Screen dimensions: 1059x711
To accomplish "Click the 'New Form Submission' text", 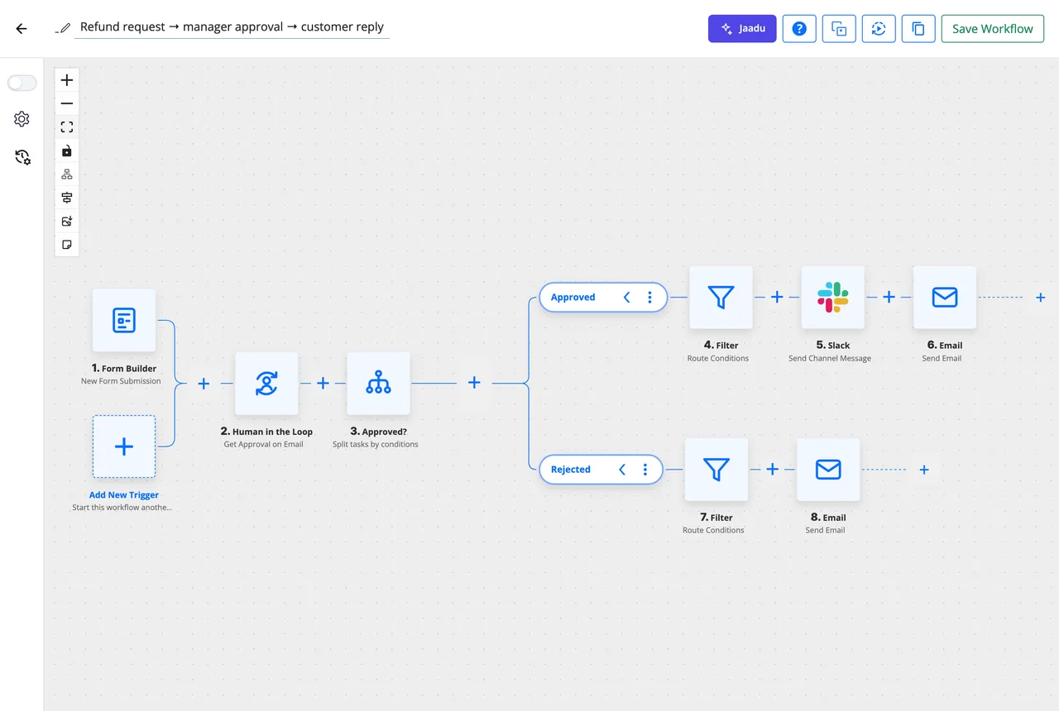I will (x=121, y=381).
